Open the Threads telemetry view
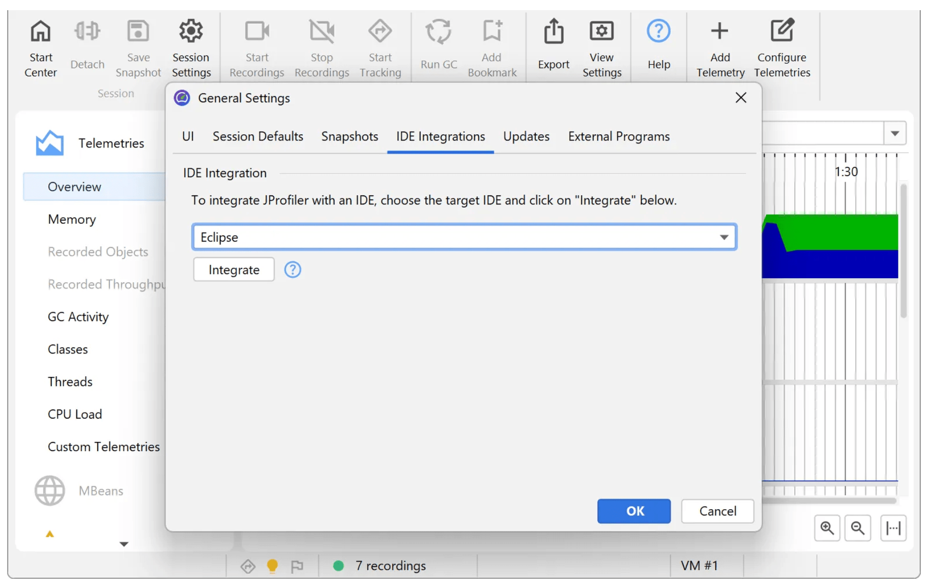Image resolution: width=929 pixels, height=588 pixels. [70, 382]
